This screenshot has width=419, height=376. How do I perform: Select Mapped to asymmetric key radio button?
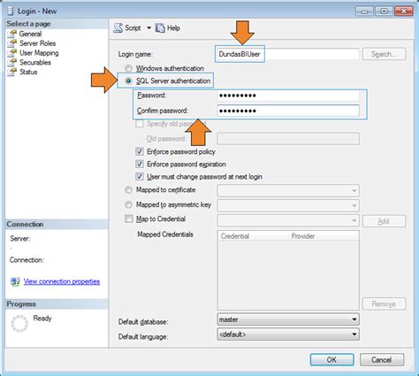128,204
